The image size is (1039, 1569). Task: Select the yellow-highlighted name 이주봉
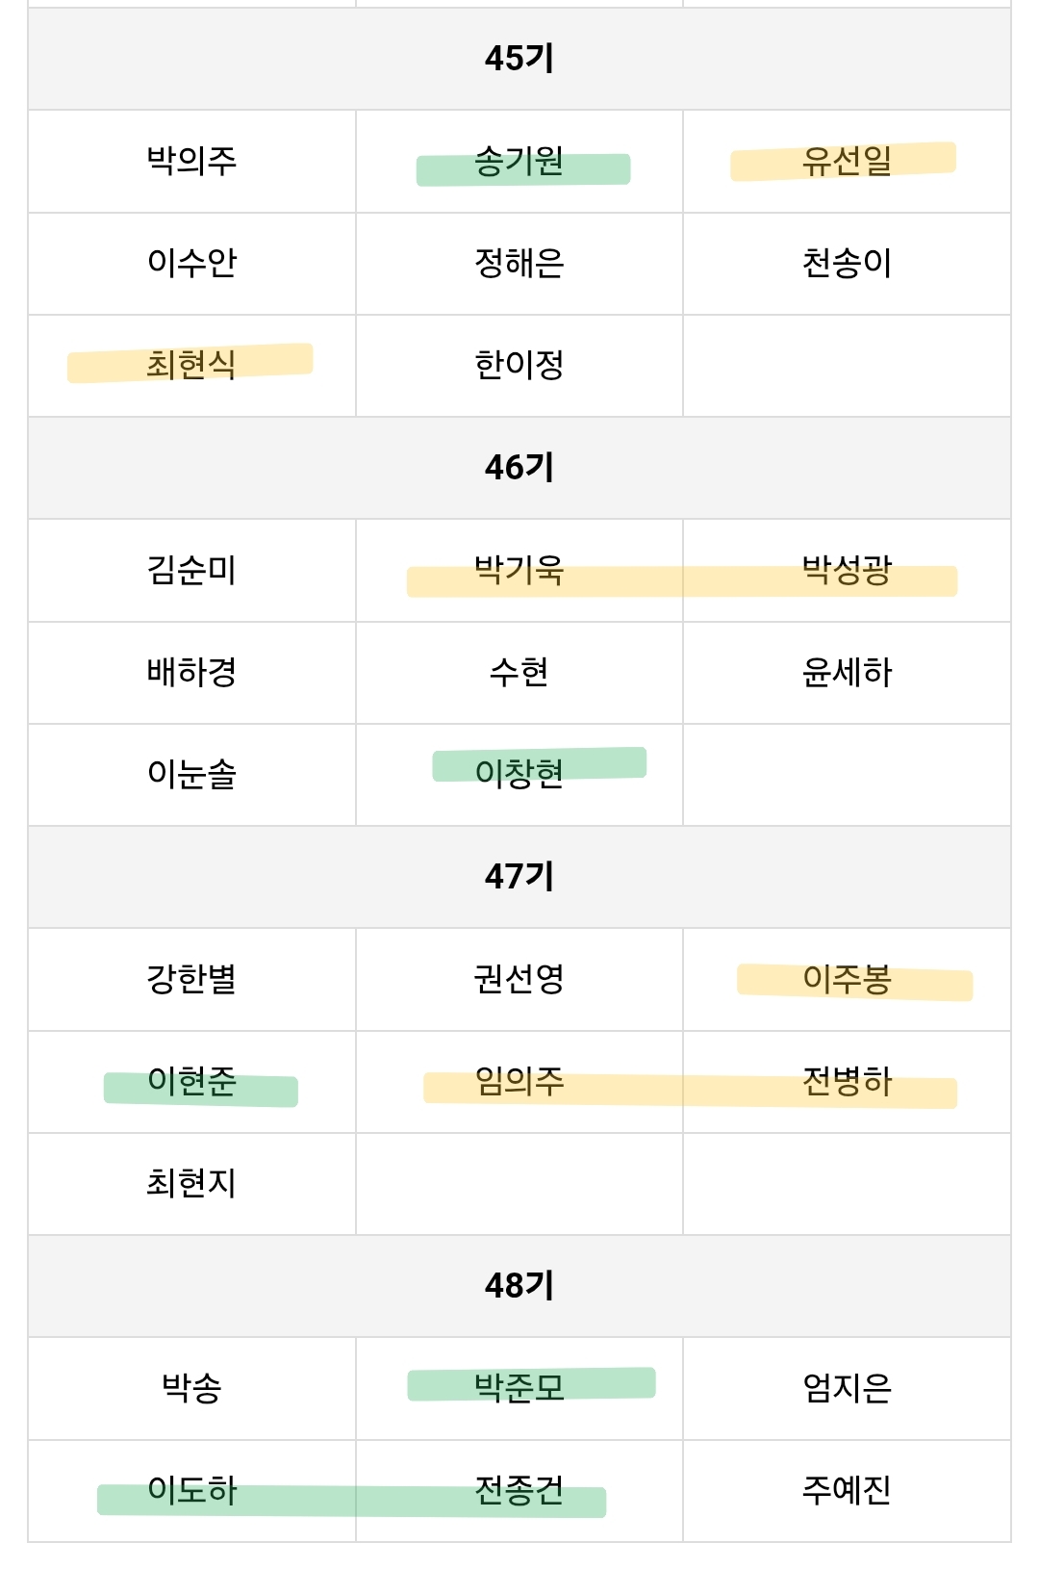[847, 979]
